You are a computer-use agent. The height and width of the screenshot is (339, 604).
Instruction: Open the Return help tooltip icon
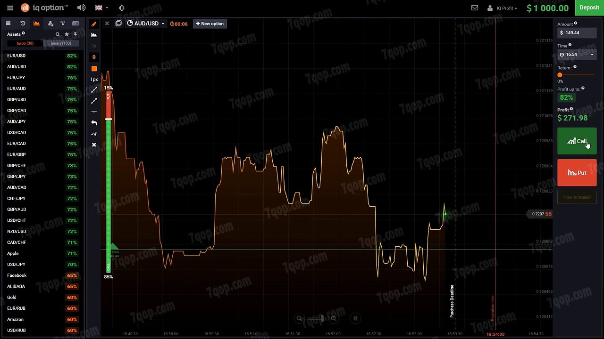[x=575, y=67]
